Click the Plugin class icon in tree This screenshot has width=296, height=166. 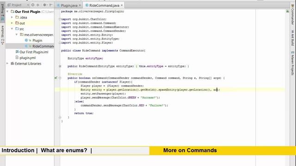pyautogui.click(x=26, y=40)
